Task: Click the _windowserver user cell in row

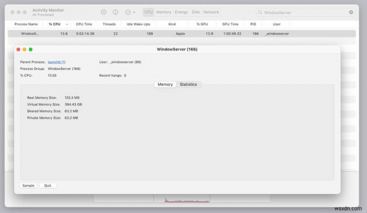Action: click(x=277, y=34)
